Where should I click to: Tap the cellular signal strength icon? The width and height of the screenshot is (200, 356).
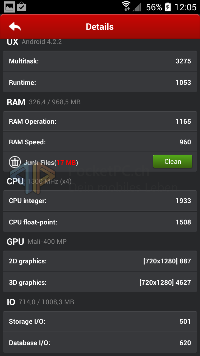coord(137,7)
